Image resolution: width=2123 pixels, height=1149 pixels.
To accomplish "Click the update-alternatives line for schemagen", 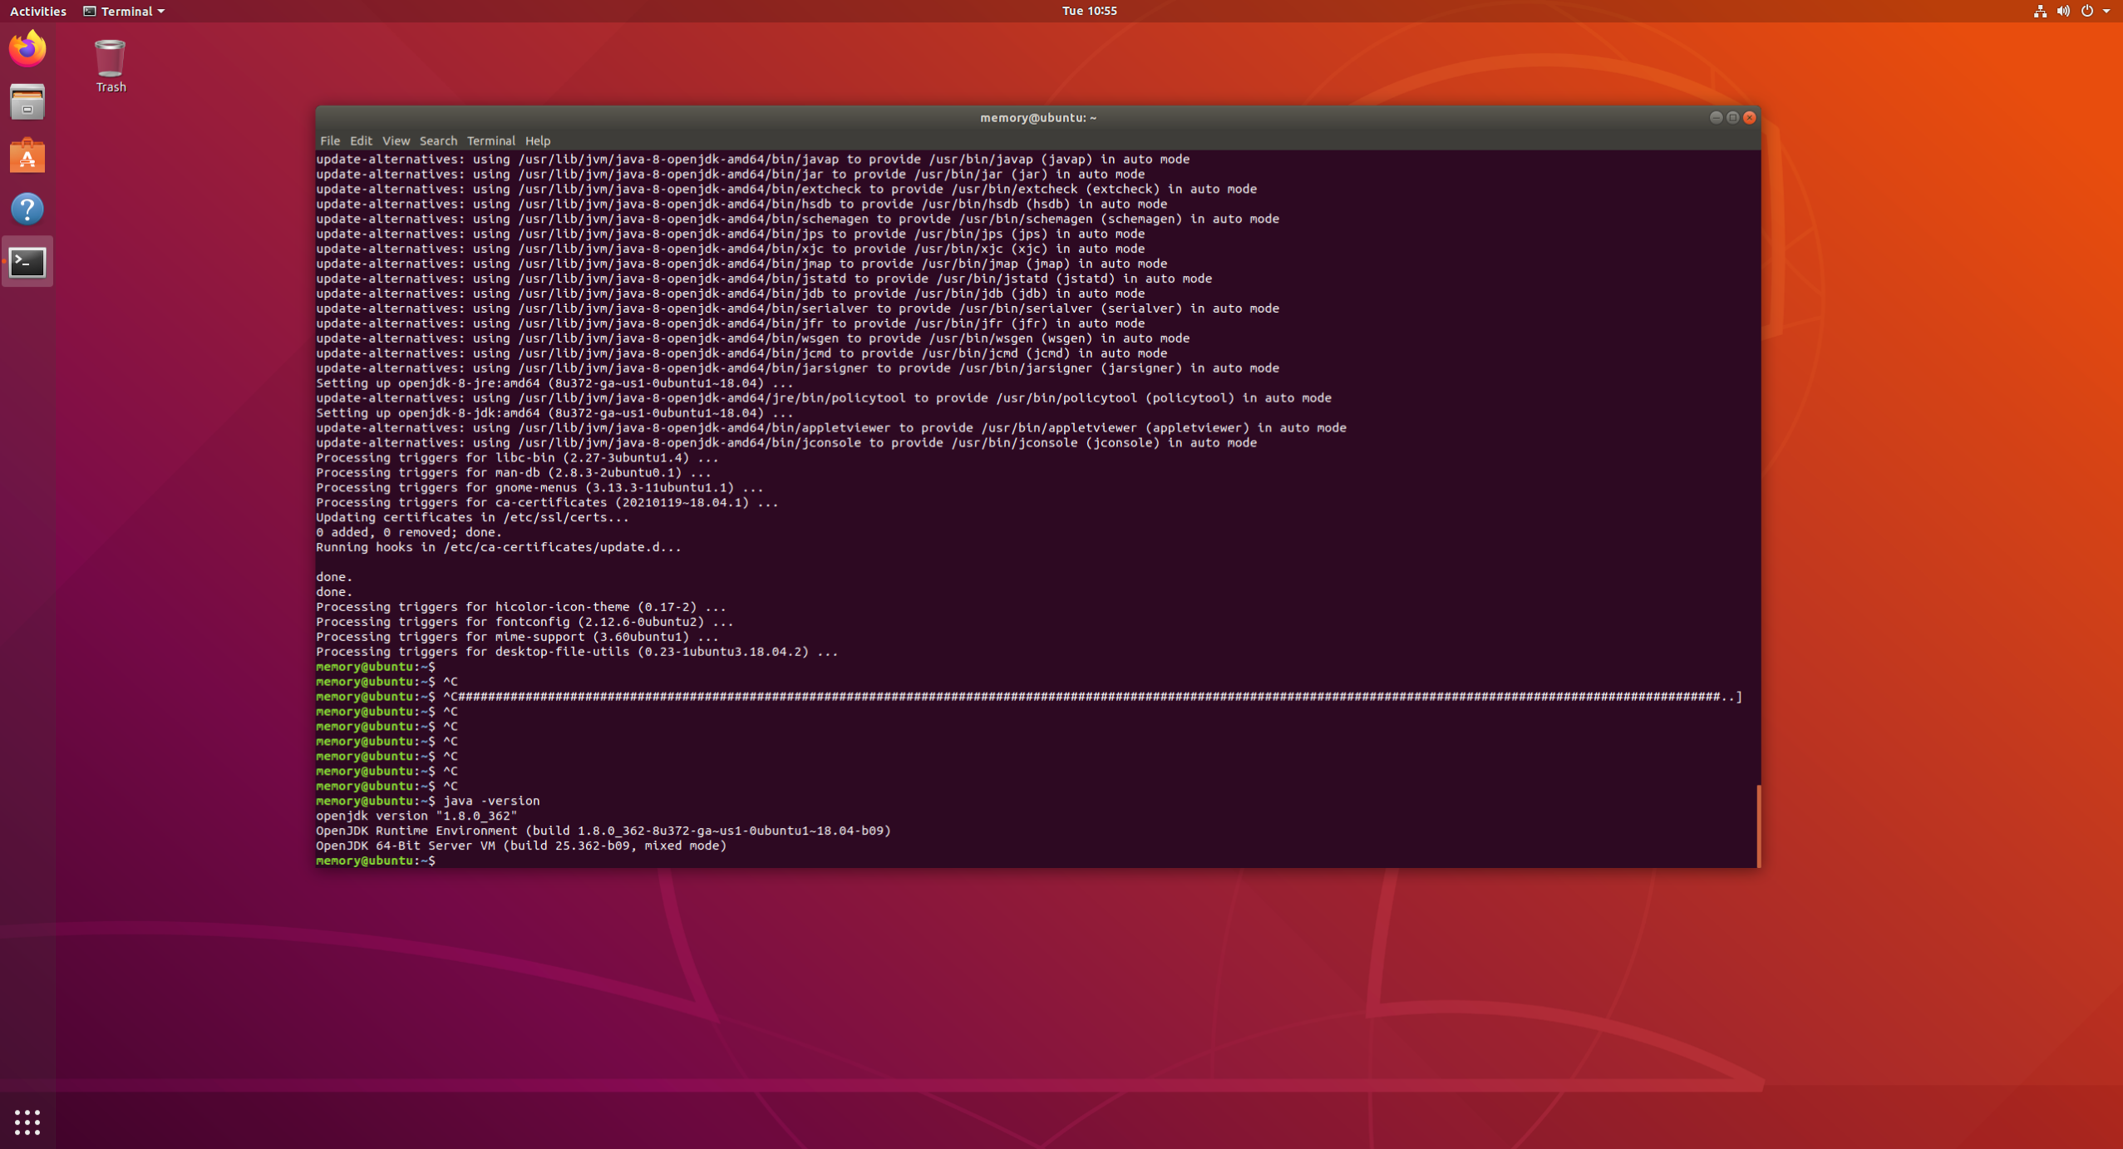I will click(797, 219).
